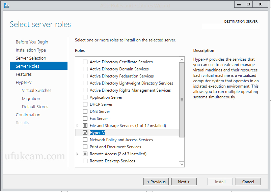Click the Previous button
Image resolution: width=271 pixels, height=192 pixels.
(156, 182)
